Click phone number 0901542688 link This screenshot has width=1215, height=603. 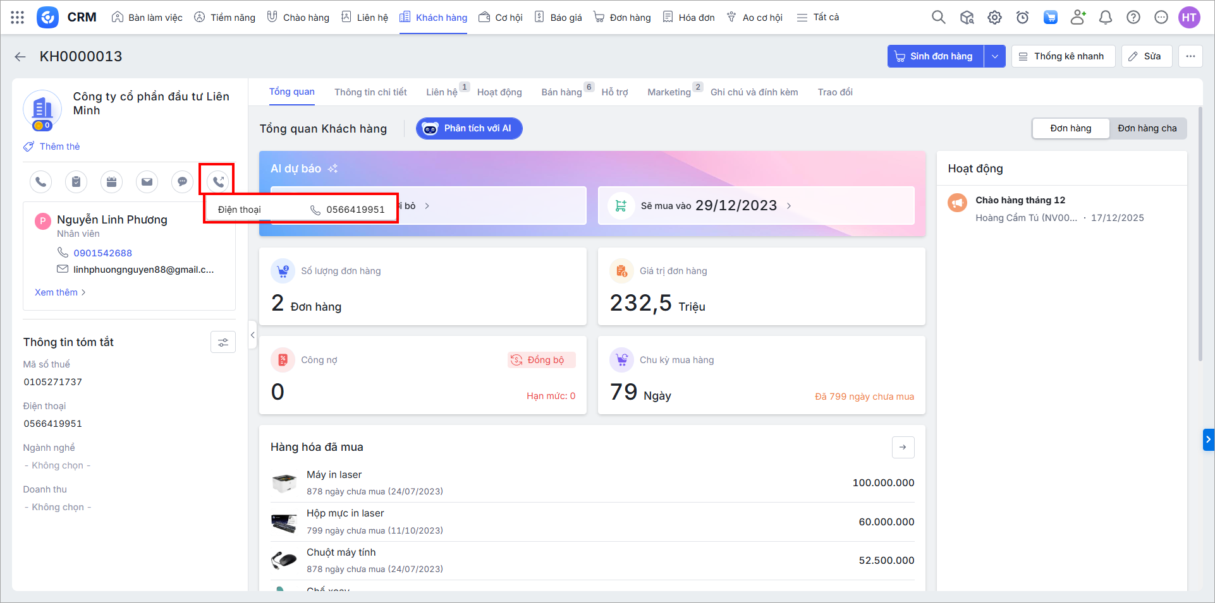(102, 253)
